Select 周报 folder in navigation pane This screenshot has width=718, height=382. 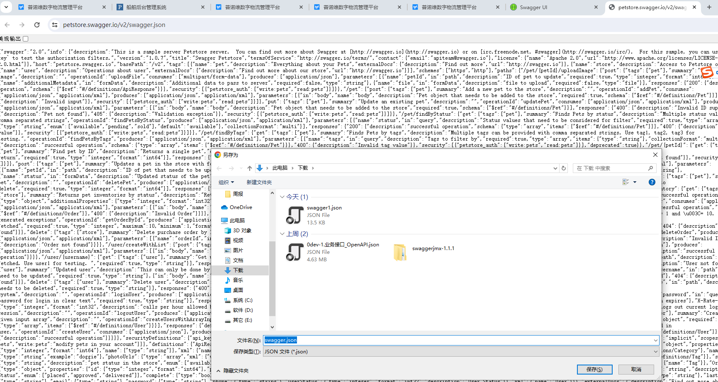click(238, 194)
